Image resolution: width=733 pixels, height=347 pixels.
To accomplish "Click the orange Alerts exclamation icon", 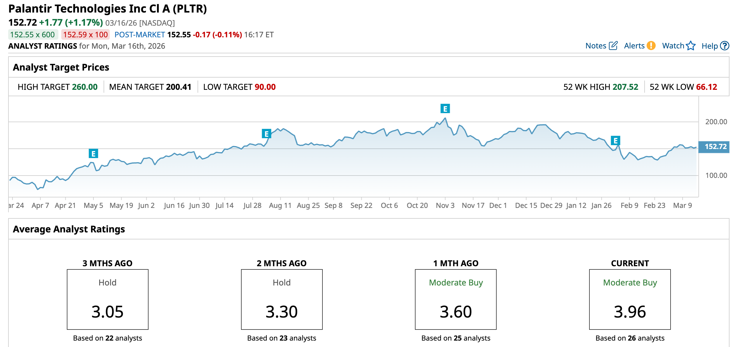I will coord(651,46).
